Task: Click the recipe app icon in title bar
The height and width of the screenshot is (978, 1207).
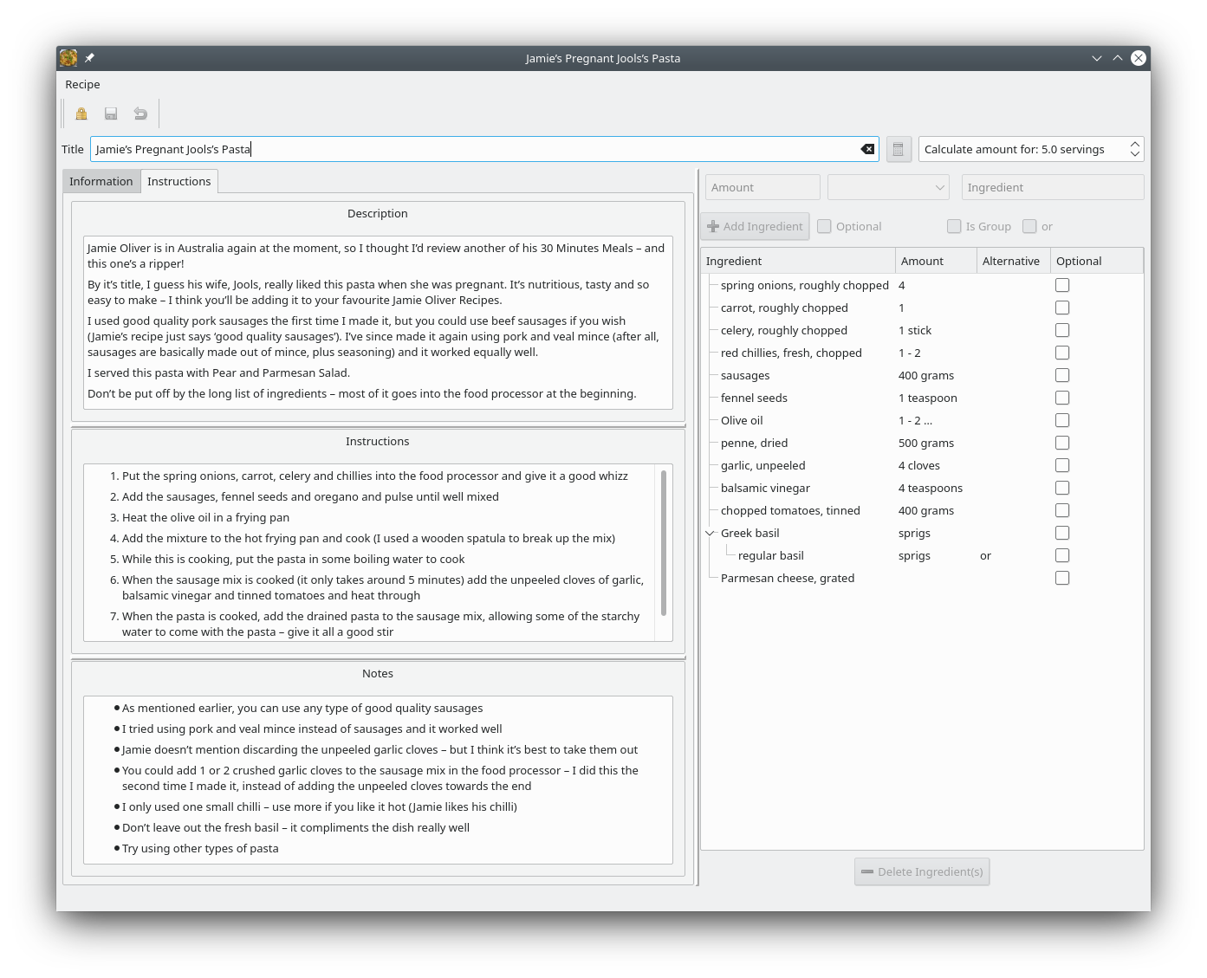Action: [x=68, y=58]
